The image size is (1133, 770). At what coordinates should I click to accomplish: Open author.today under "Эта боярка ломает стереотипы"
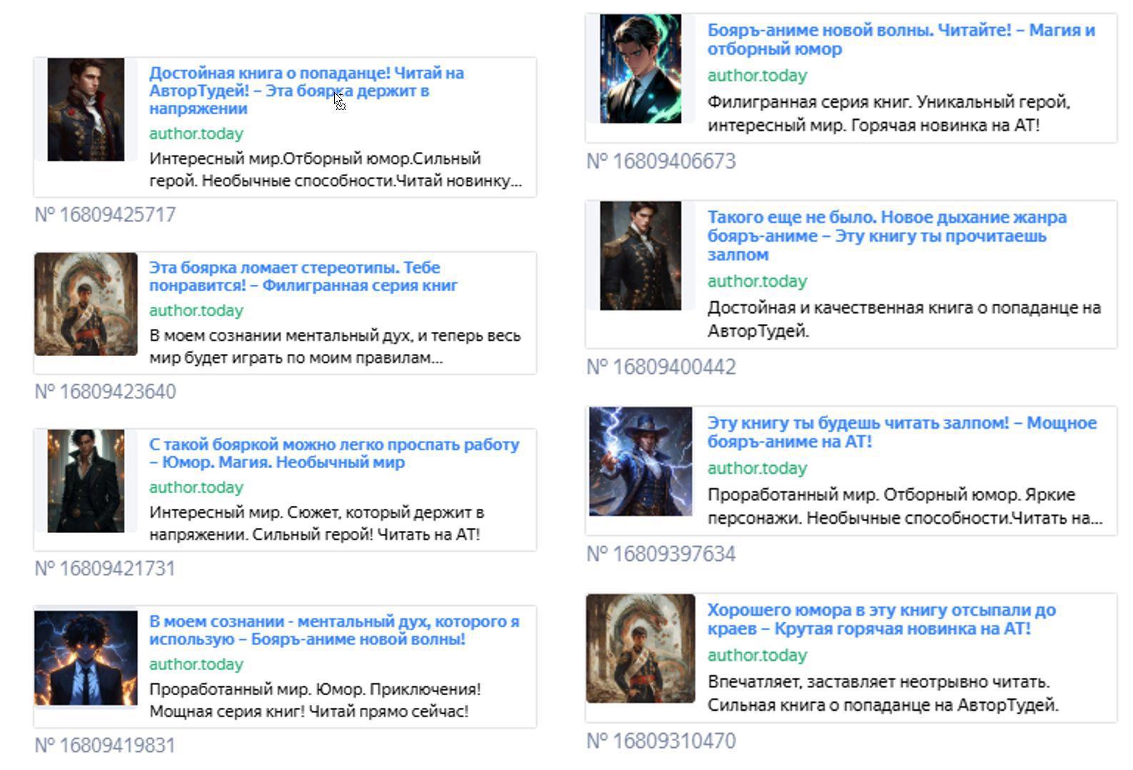pyautogui.click(x=196, y=310)
